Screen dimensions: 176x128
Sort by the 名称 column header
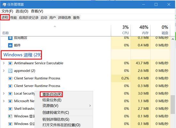(5, 33)
